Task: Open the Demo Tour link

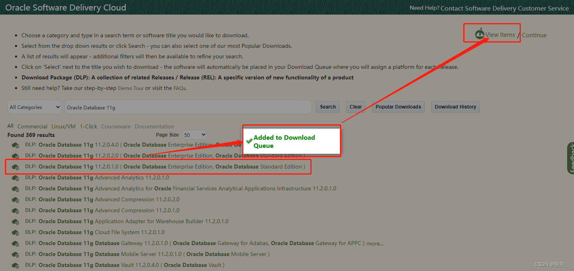Action: coord(131,88)
